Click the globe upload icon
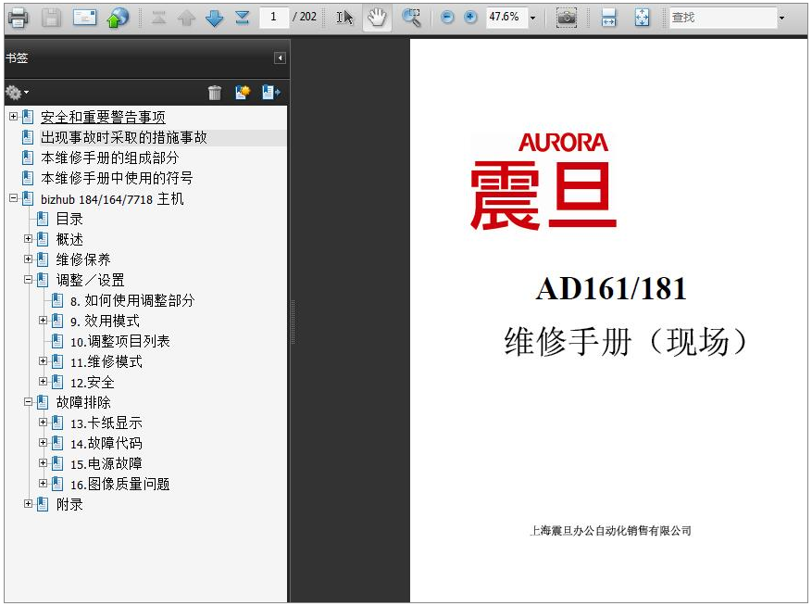This screenshot has height=606, width=812. [118, 18]
